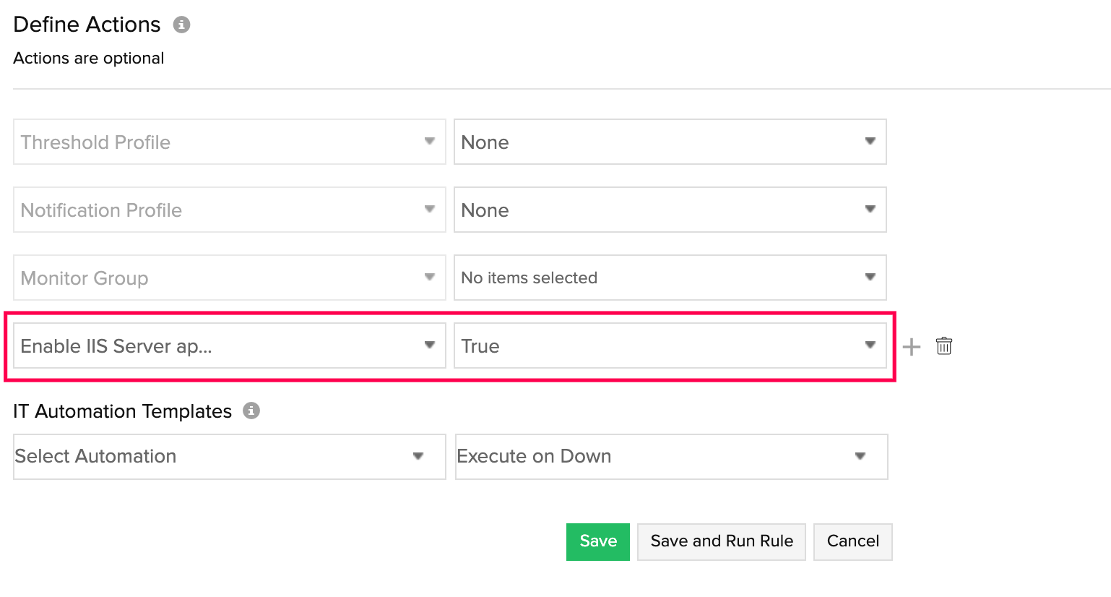This screenshot has width=1111, height=597.
Task: Click the info icon beside IT Automation Templates
Action: tap(251, 411)
